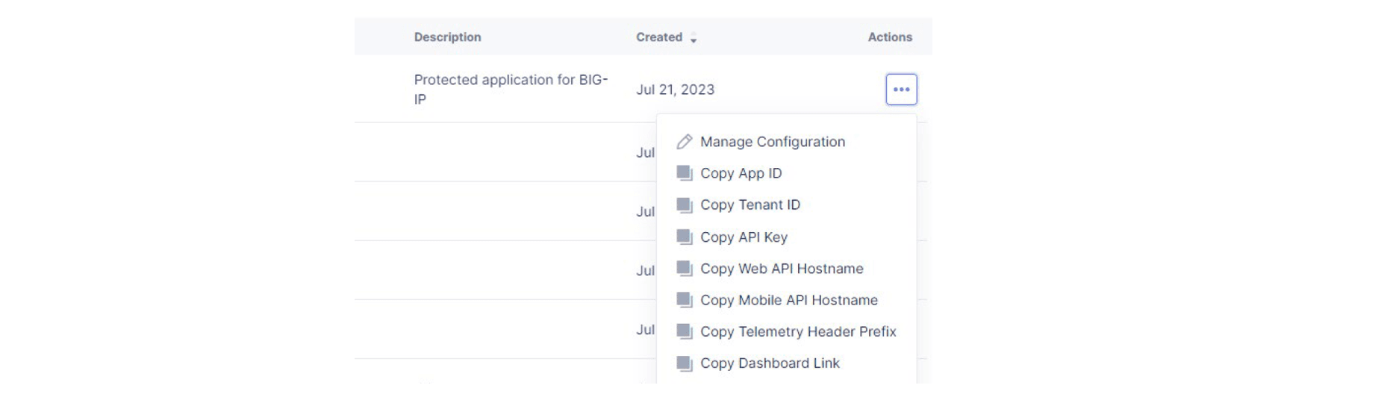Click the copy icon for Web API Hostname
Image resolution: width=1393 pixels, height=400 pixels.
tap(684, 269)
